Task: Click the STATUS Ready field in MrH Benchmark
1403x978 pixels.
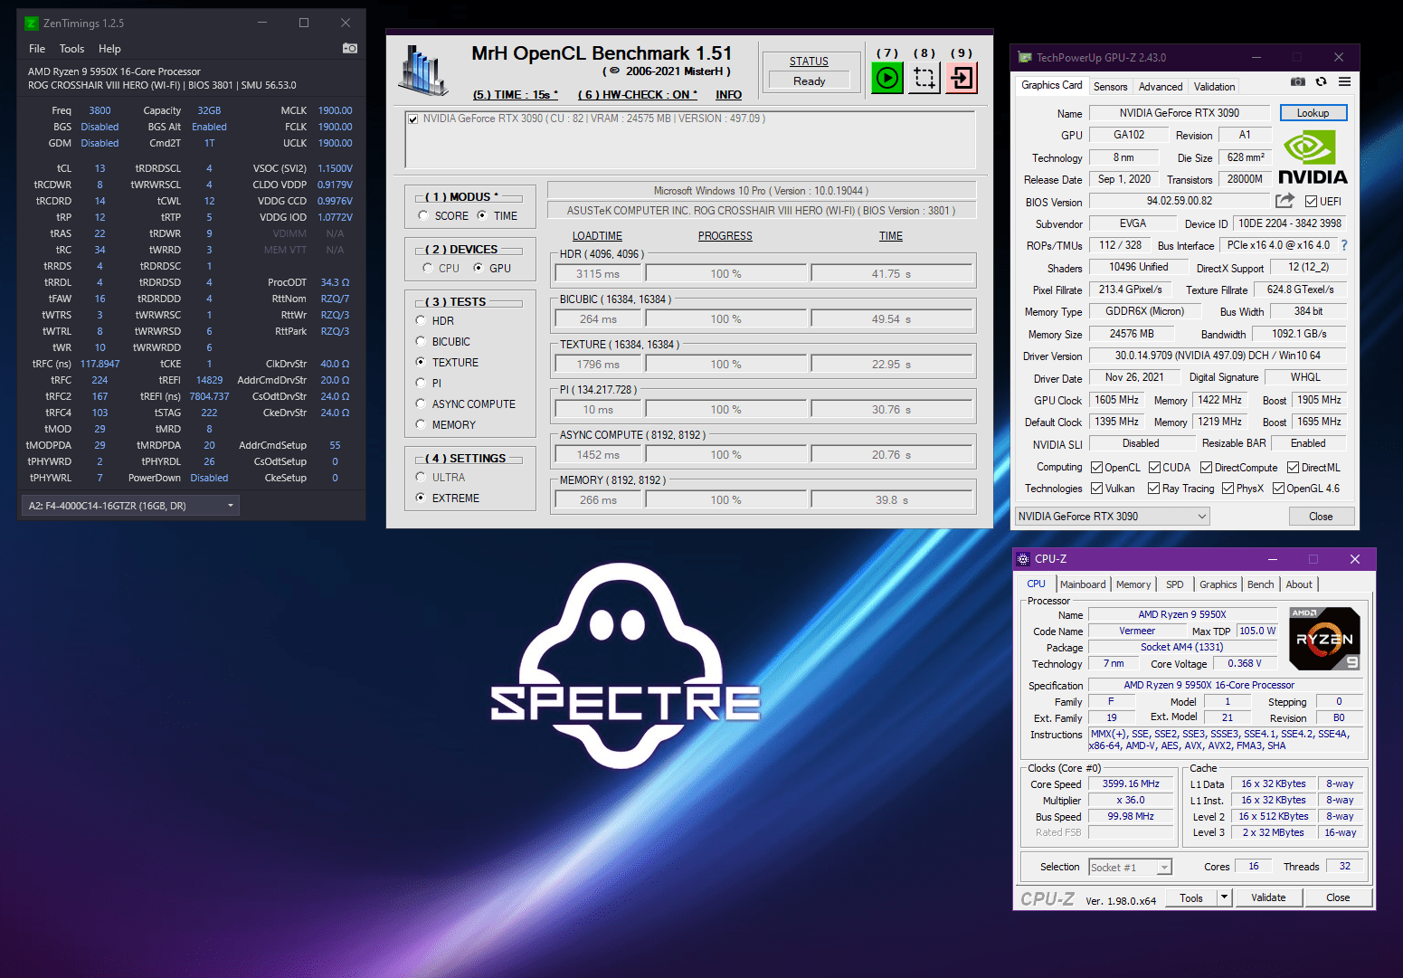Action: click(810, 81)
